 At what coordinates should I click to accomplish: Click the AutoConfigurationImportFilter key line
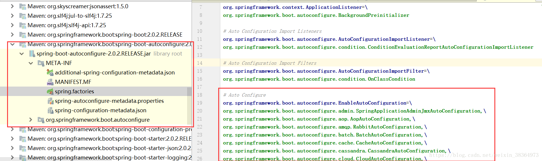(326, 71)
